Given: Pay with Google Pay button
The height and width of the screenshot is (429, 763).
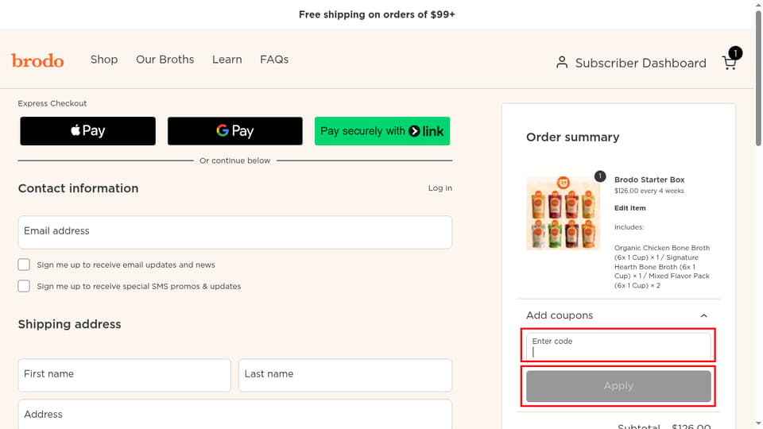Looking at the screenshot, I should (235, 131).
